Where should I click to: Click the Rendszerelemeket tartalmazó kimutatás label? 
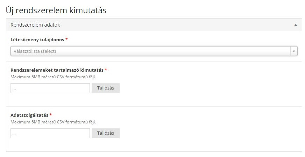coord(57,70)
